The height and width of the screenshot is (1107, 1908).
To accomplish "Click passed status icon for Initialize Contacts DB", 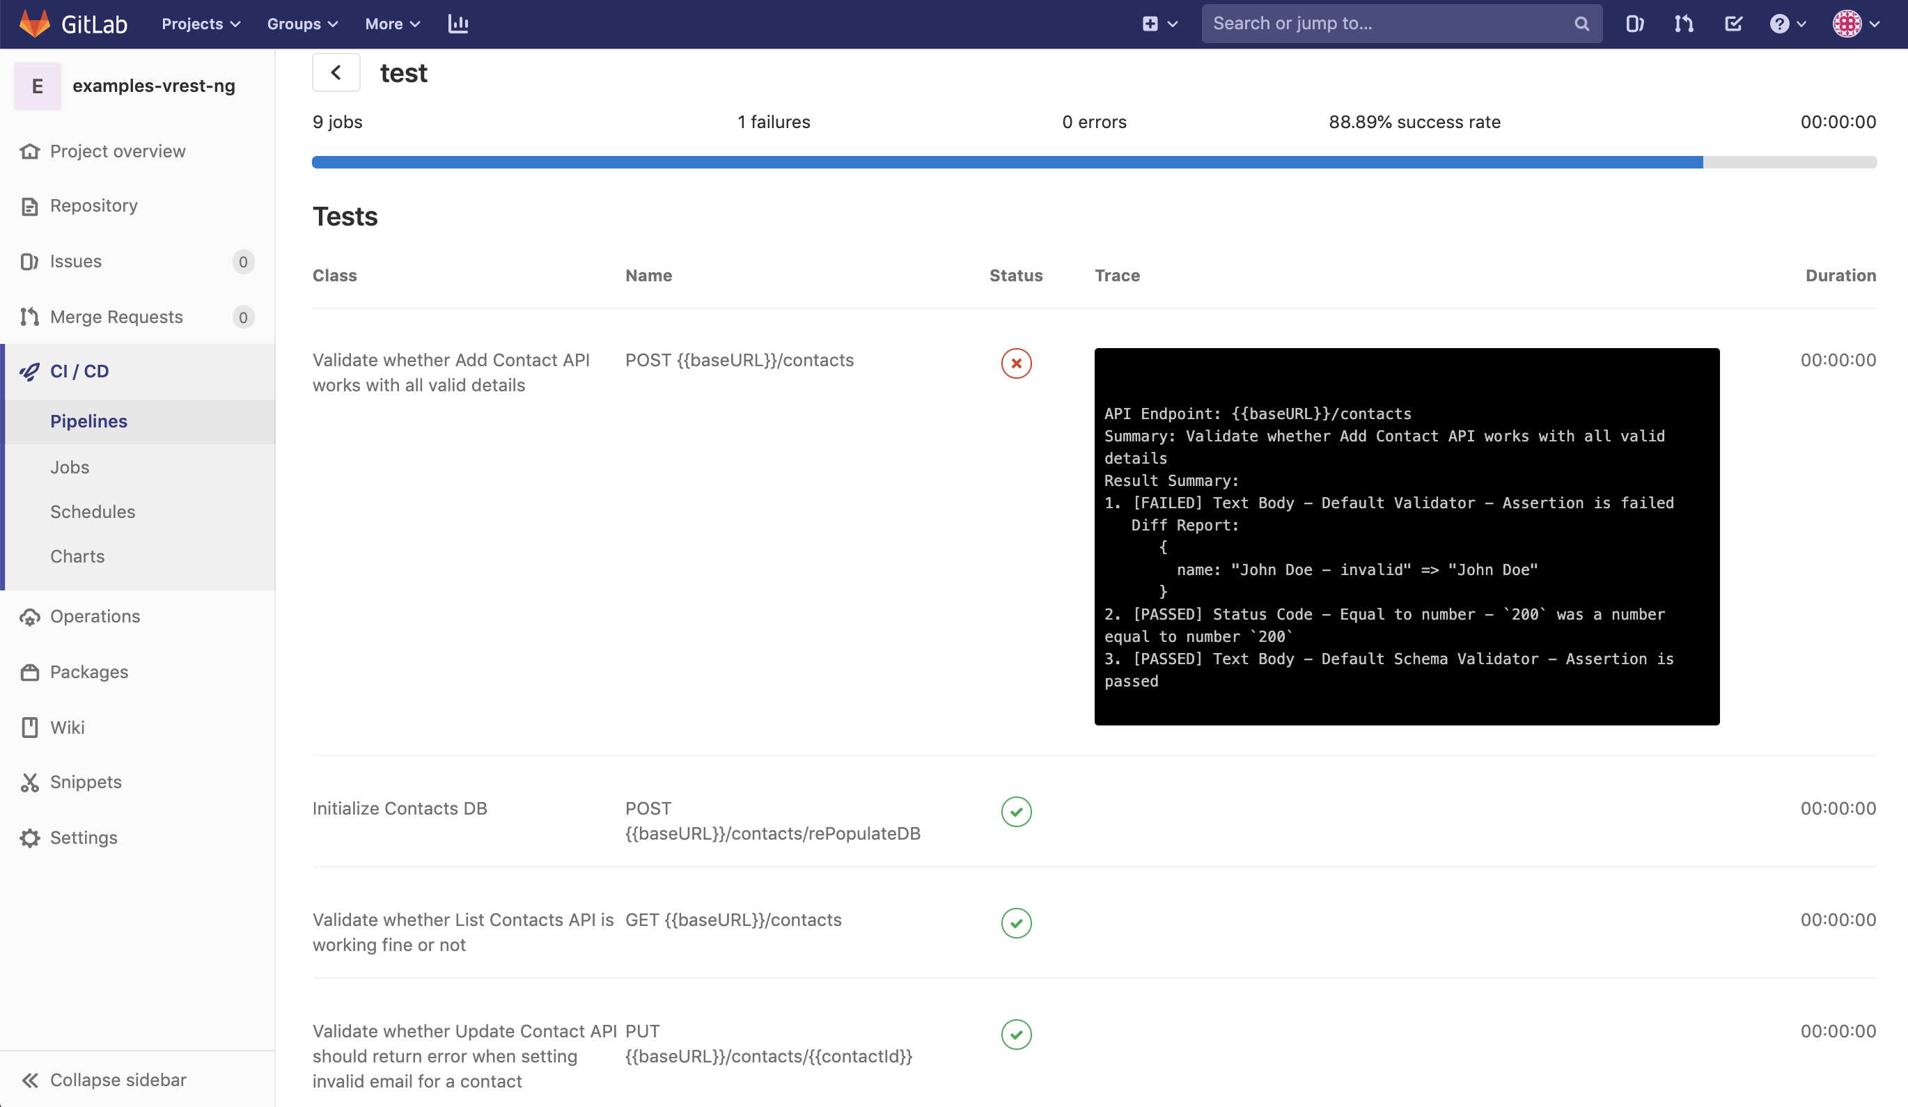I will 1016,812.
